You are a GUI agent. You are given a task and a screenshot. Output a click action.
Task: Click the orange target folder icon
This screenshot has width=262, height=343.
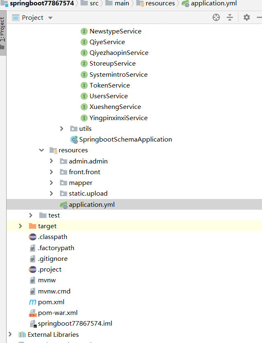coord(33,226)
